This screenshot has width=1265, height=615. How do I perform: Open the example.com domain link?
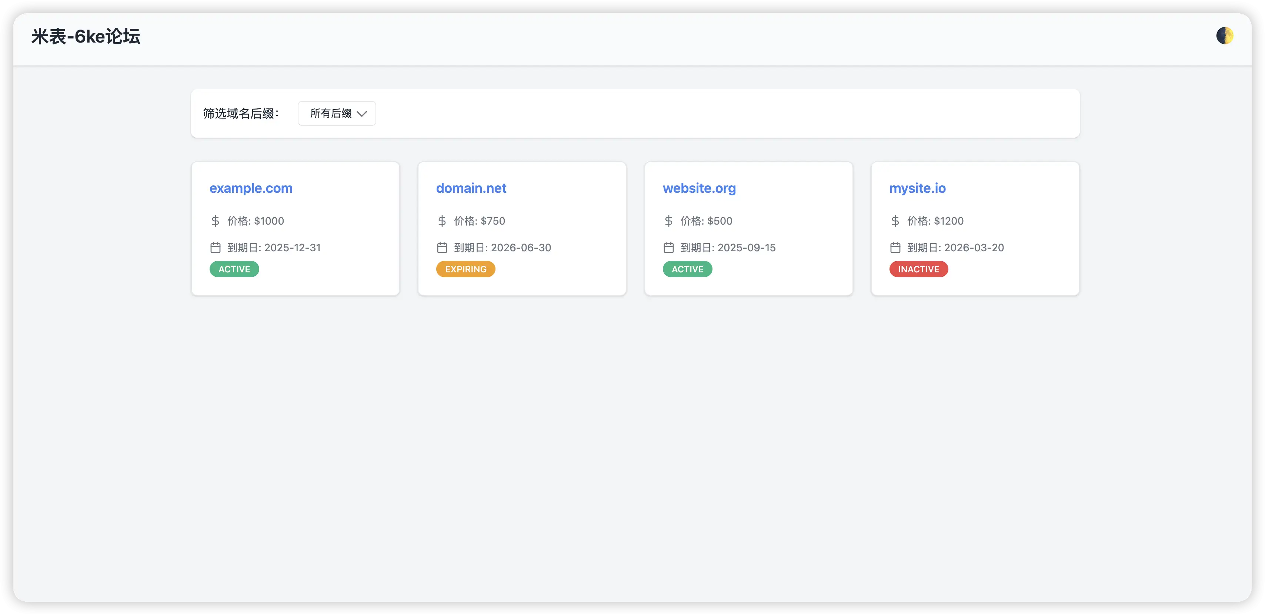click(251, 188)
